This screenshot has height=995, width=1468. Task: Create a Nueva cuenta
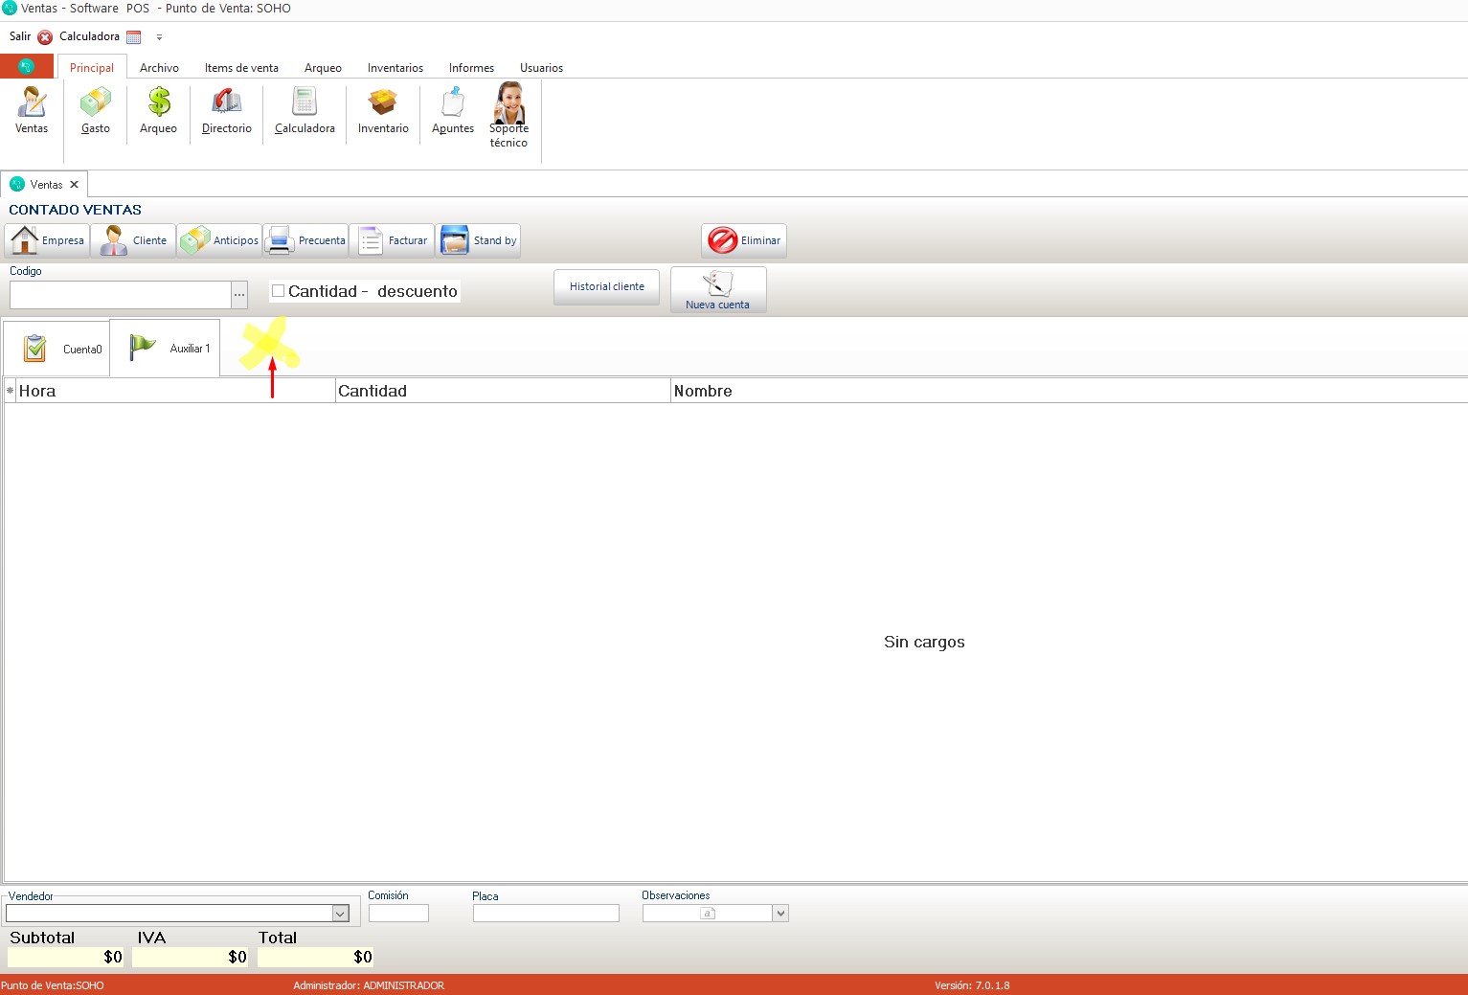point(717,289)
